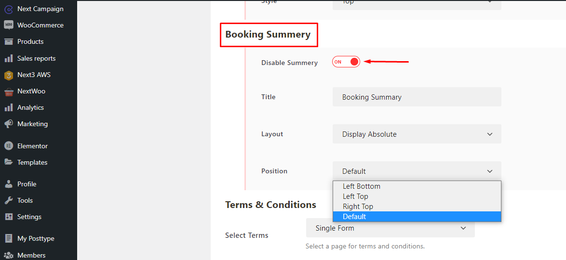Open the Elementor sidebar icon

pyautogui.click(x=8, y=146)
